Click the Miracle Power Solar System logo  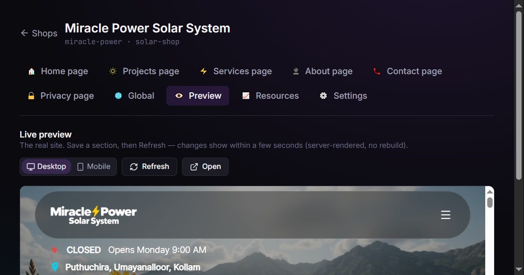click(94, 216)
